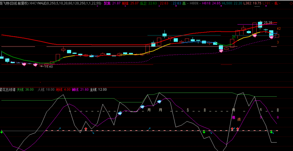This screenshot has height=151, width=293.
Task: Click cyan down-right arrow after middle green arrow
Action: coord(211,132)
